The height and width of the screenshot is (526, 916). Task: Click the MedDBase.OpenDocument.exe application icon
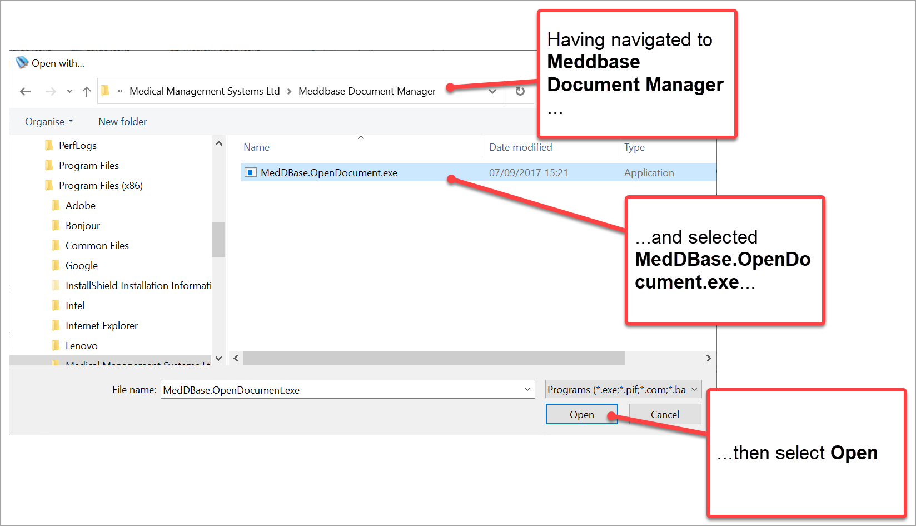click(x=251, y=173)
